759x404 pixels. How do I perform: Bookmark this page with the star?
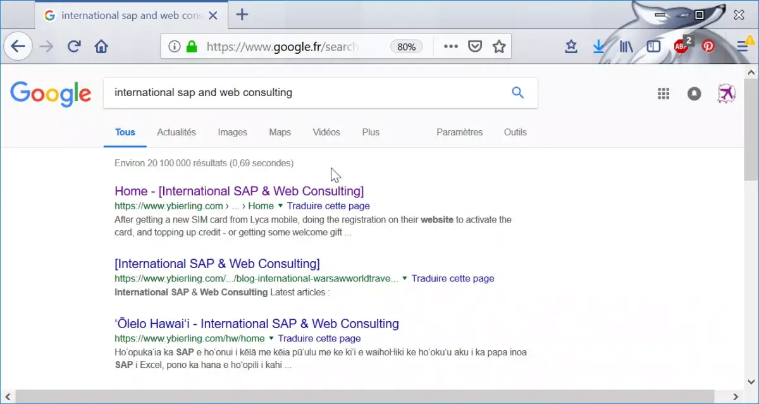pos(499,46)
